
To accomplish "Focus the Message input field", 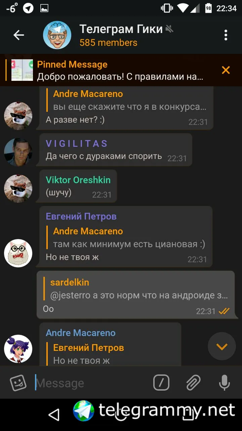I will coord(91,383).
